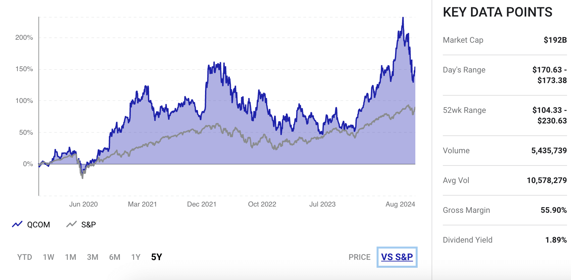The height and width of the screenshot is (280, 571).
Task: Open the VS S&P comparison view
Action: [x=397, y=257]
